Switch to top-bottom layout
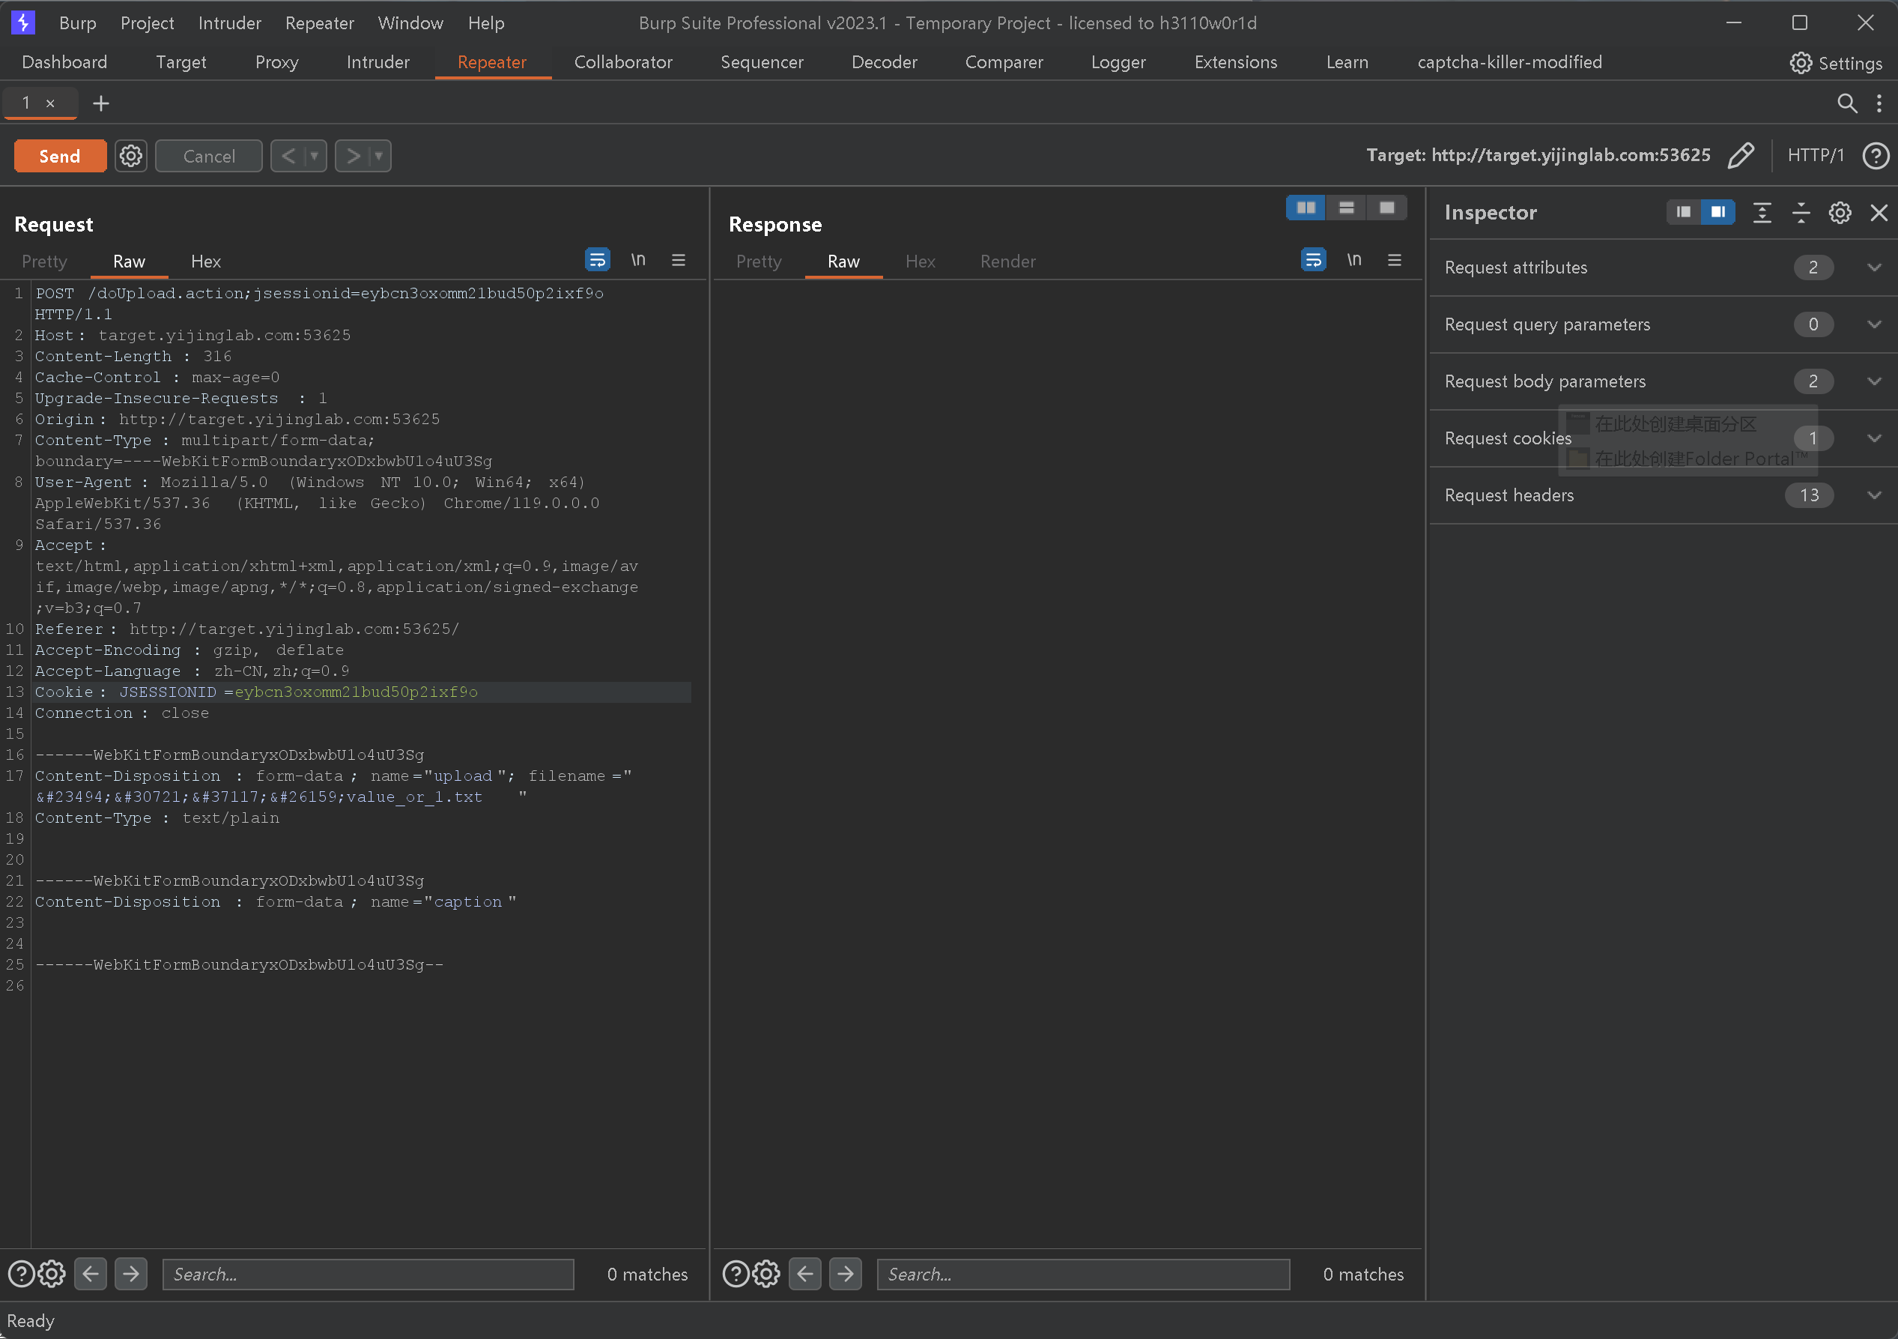 click(1347, 208)
